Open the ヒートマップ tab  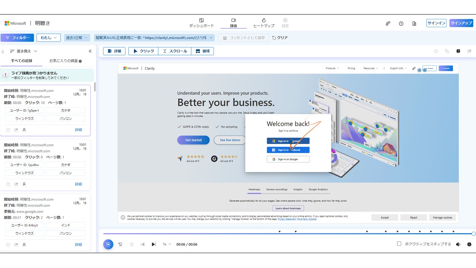[x=264, y=23]
